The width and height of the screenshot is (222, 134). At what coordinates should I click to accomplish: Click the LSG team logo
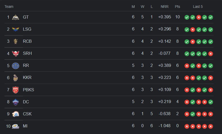(16, 29)
